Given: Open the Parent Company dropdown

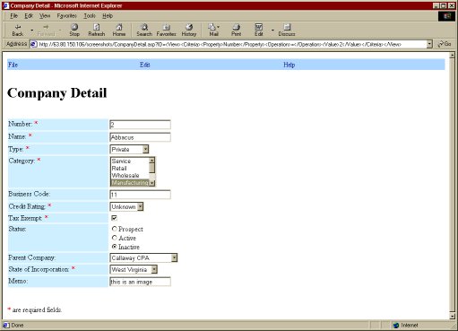Looking at the screenshot, I should tap(174, 257).
